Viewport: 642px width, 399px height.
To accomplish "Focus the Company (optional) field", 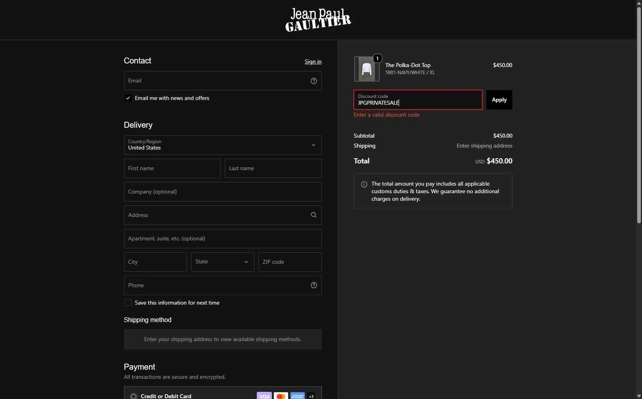I will (223, 192).
